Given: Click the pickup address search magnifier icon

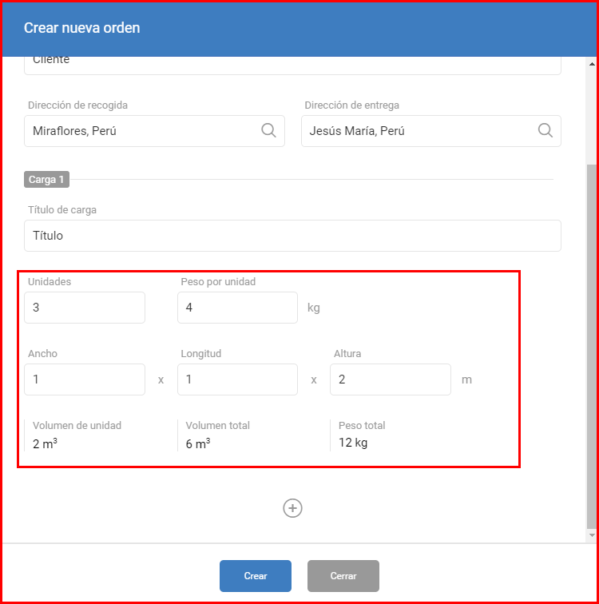Looking at the screenshot, I should (268, 130).
